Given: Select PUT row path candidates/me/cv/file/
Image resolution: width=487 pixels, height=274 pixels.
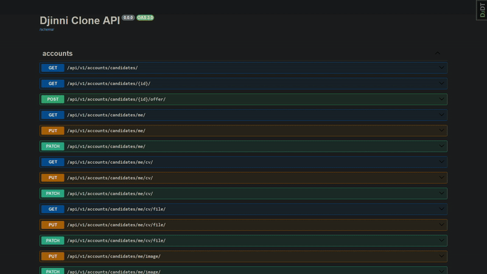Looking at the screenshot, I should [x=116, y=225].
